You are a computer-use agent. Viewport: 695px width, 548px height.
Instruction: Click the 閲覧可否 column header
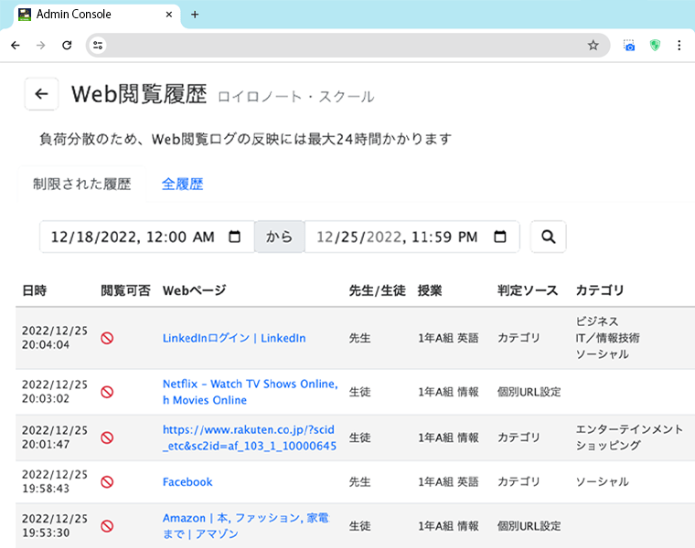[x=125, y=290]
